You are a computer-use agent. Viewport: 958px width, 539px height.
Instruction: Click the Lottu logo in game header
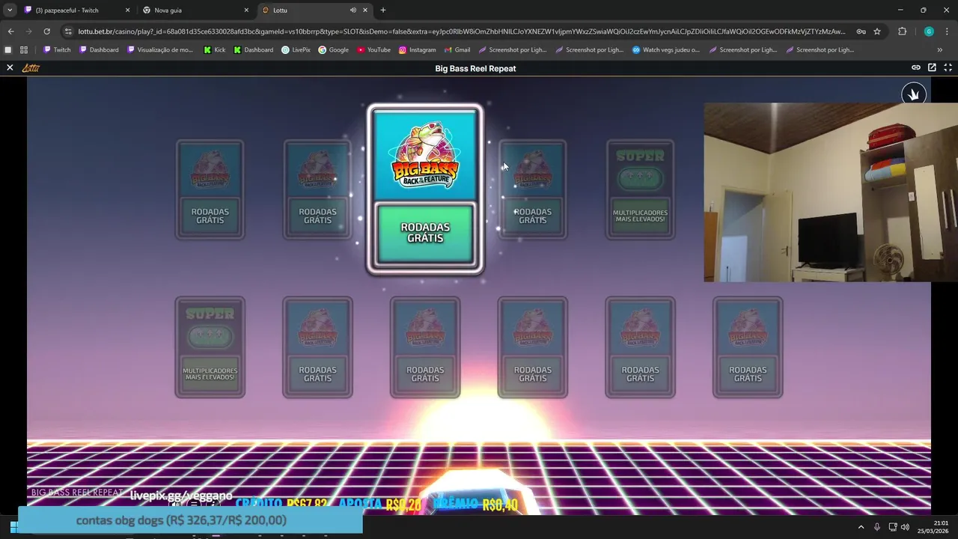click(31, 67)
